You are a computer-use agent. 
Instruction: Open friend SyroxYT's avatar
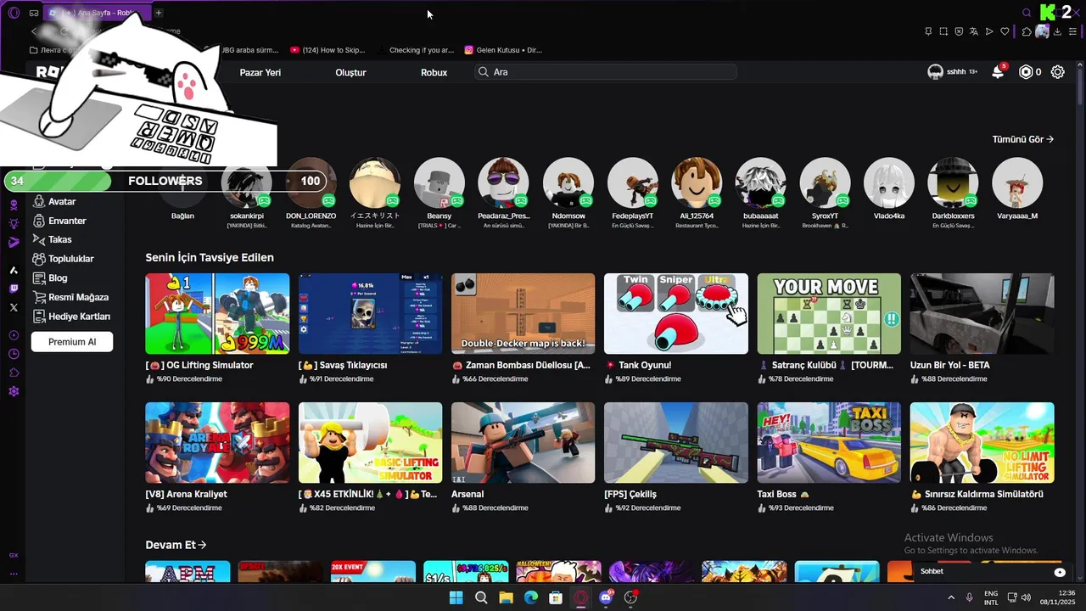click(825, 182)
